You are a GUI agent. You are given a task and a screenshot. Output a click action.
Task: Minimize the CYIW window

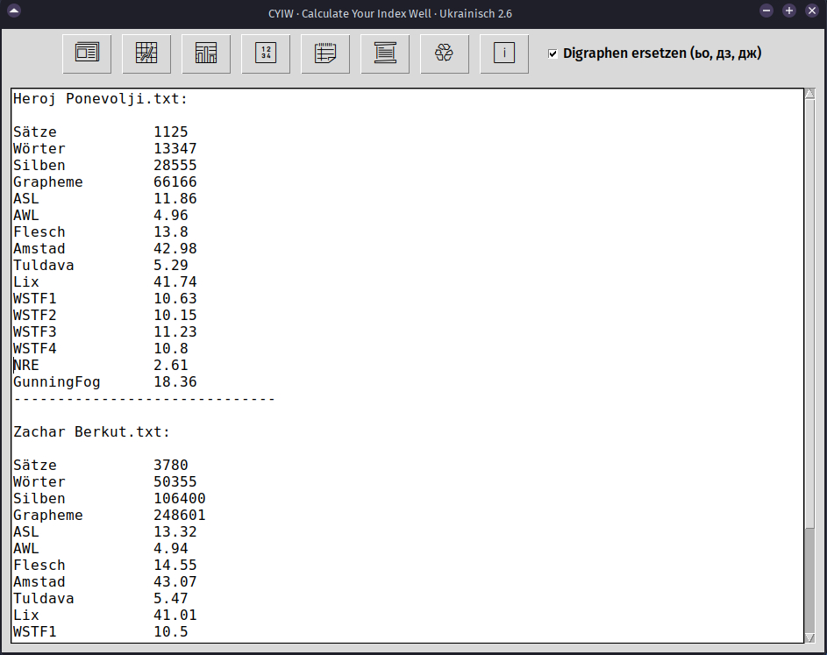coord(766,11)
